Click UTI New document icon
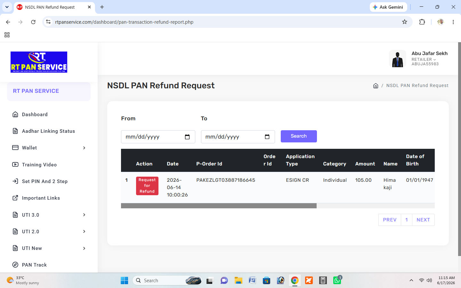Viewport: 461px width, 288px height. pyautogui.click(x=15, y=248)
